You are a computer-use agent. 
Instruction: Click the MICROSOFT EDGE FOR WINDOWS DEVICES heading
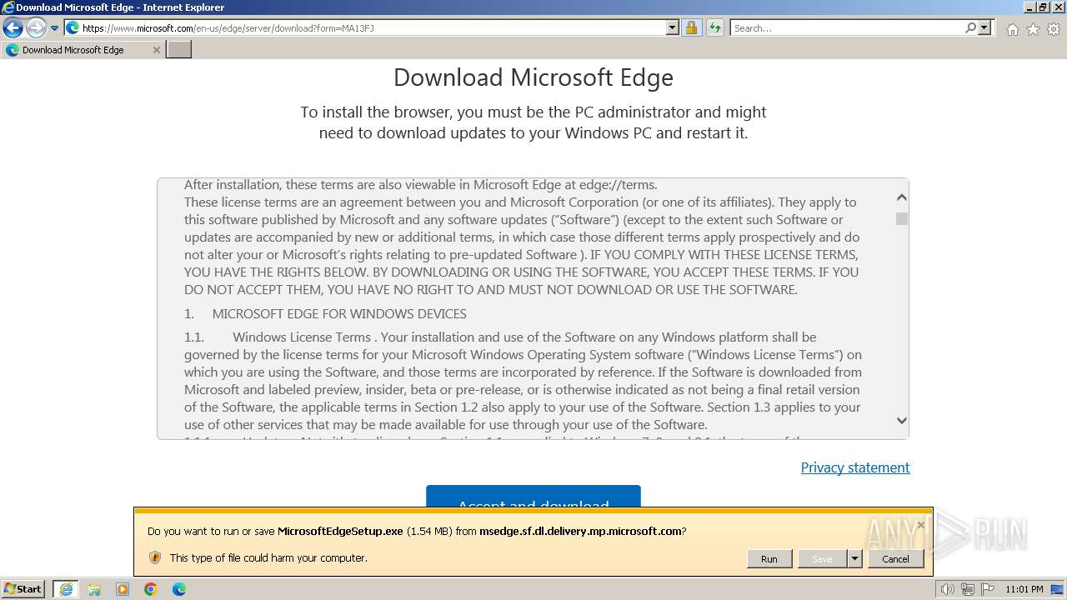(339, 313)
